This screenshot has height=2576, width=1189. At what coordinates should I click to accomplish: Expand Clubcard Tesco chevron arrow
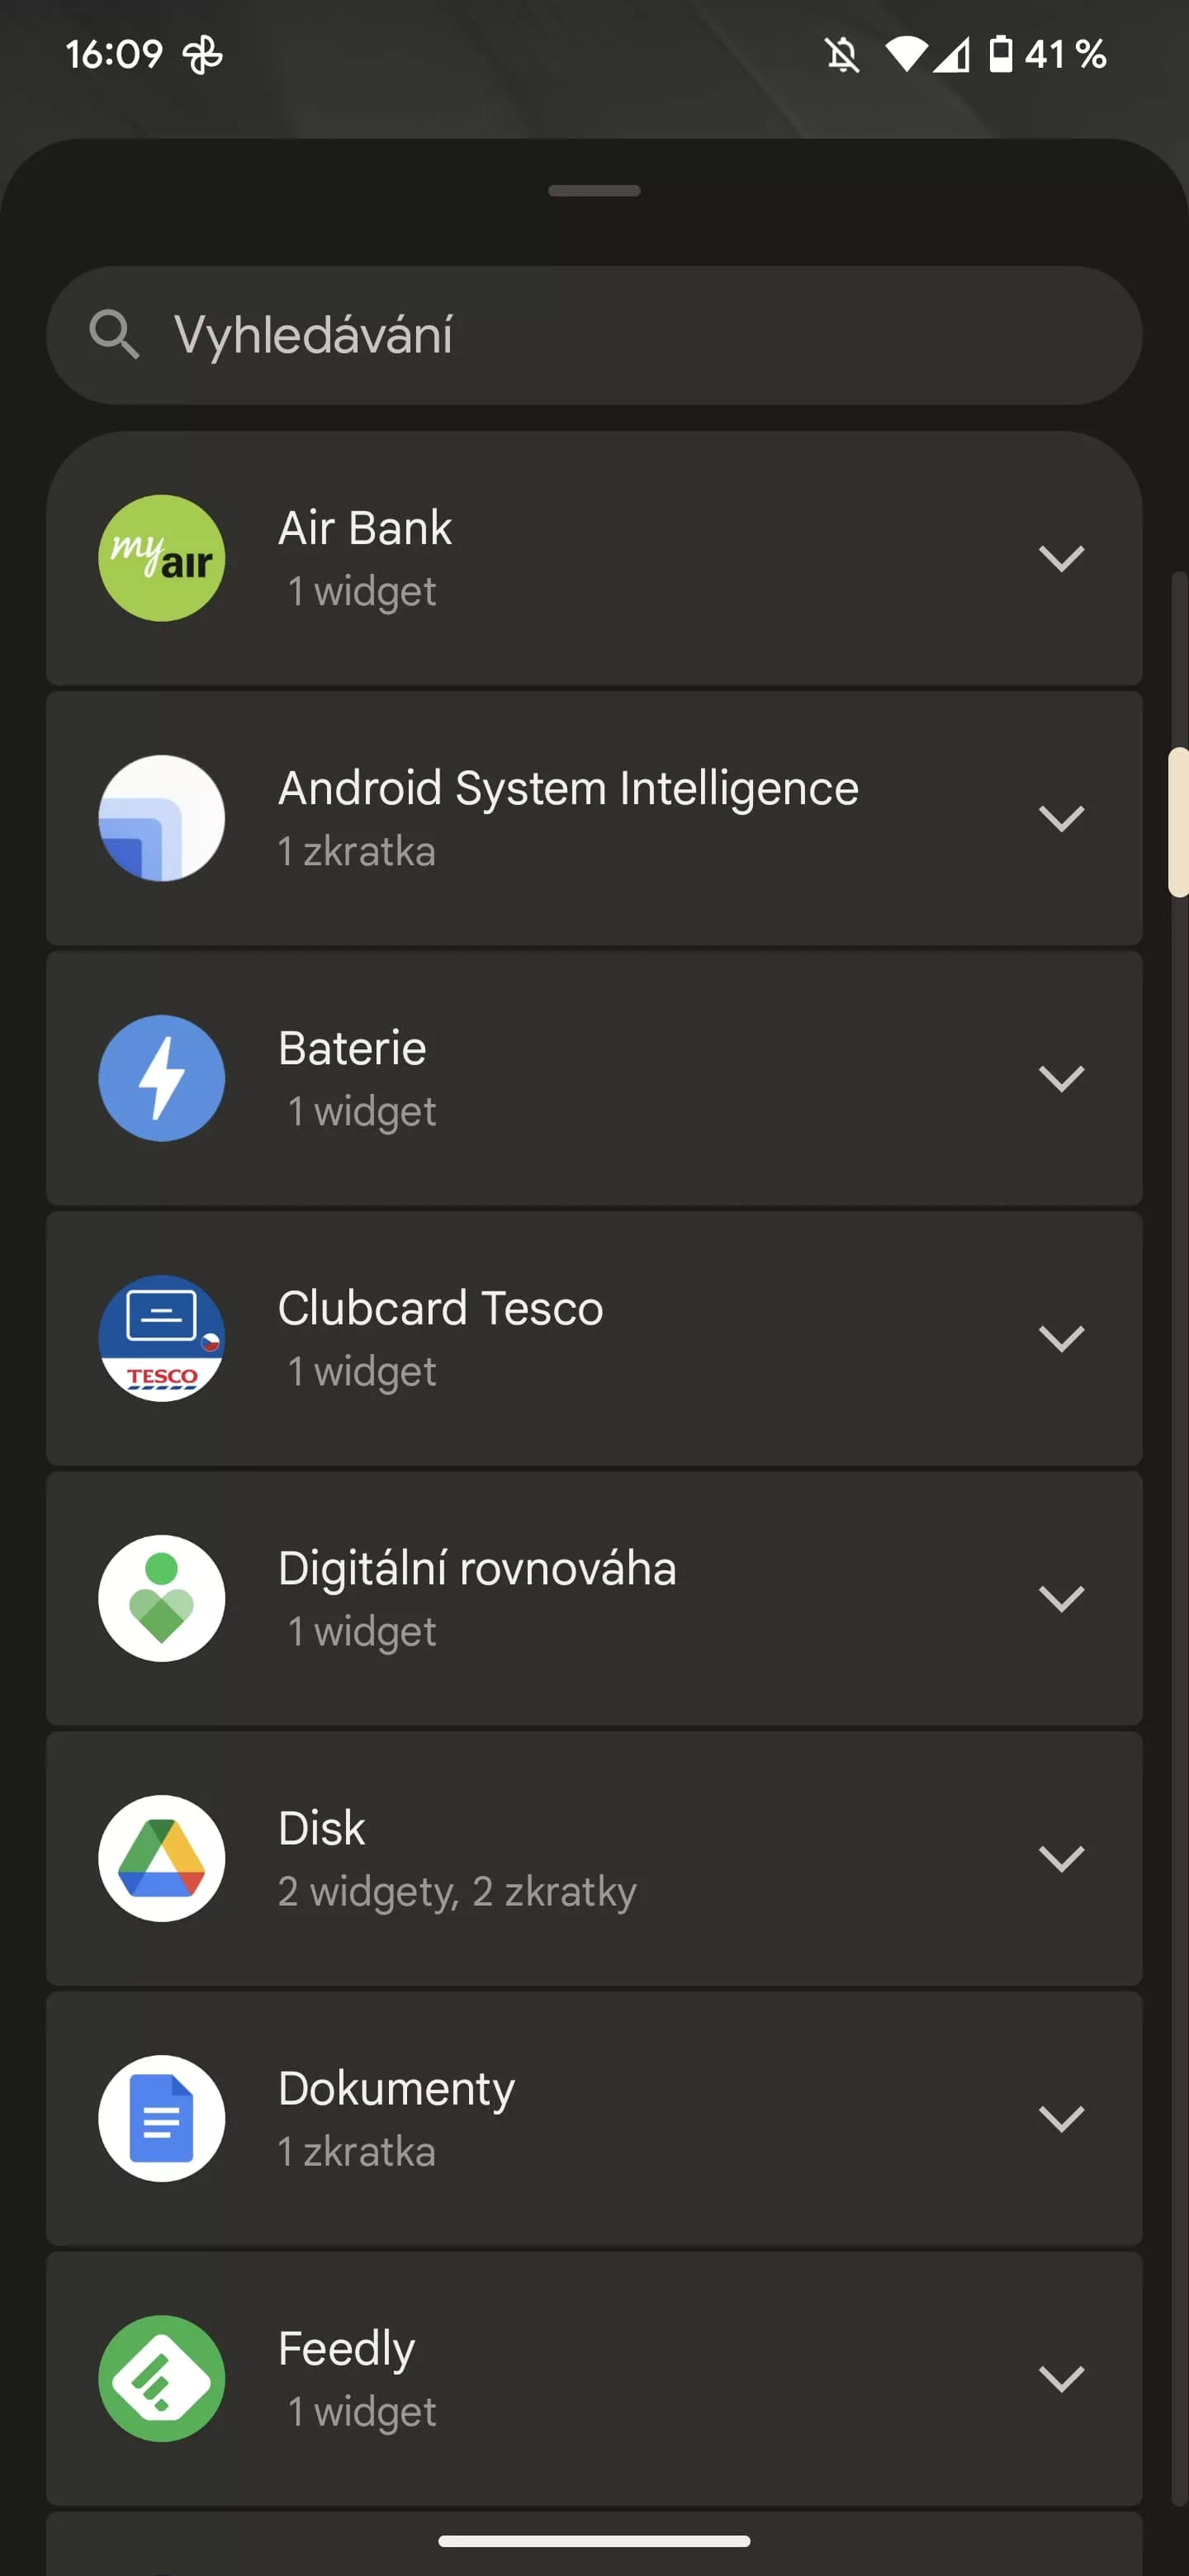click(x=1061, y=1338)
